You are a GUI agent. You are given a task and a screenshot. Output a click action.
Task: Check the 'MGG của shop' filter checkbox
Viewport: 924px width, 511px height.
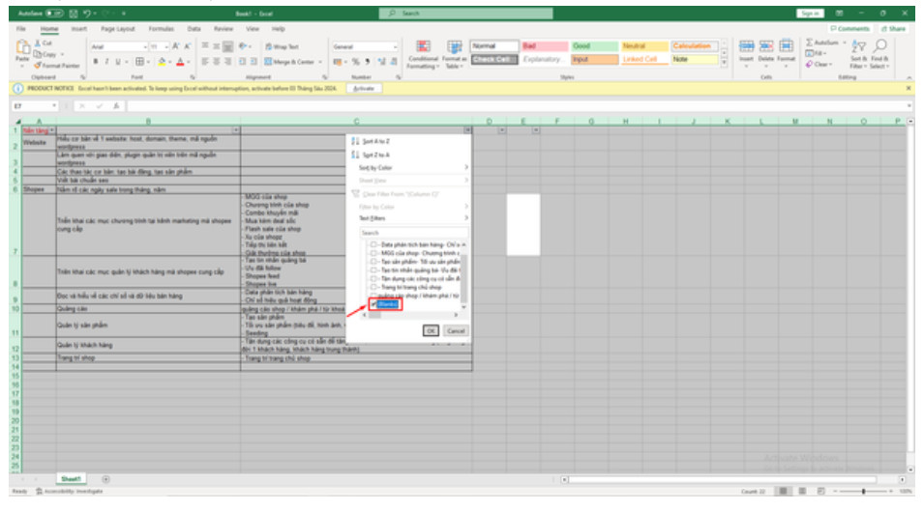click(x=373, y=253)
